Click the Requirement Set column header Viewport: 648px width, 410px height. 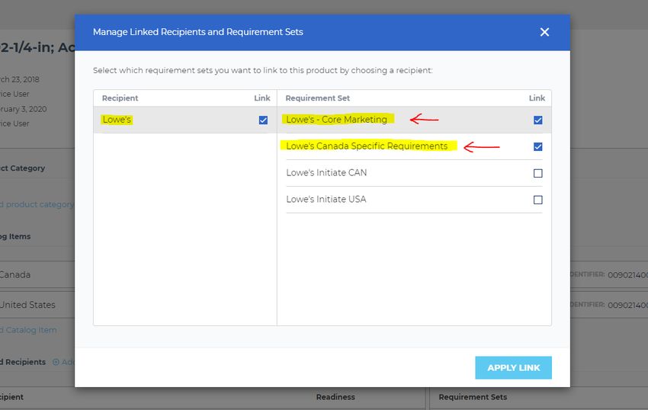pyautogui.click(x=317, y=98)
